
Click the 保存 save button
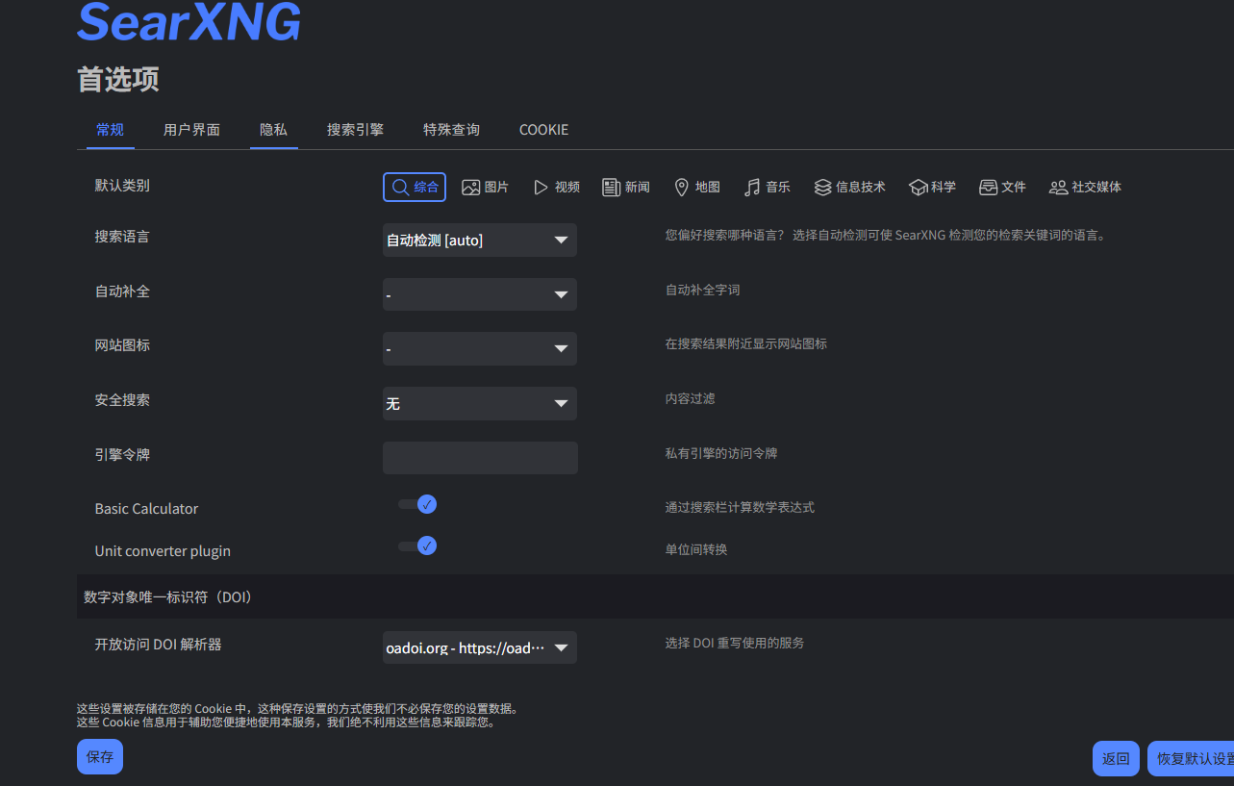pyautogui.click(x=100, y=757)
